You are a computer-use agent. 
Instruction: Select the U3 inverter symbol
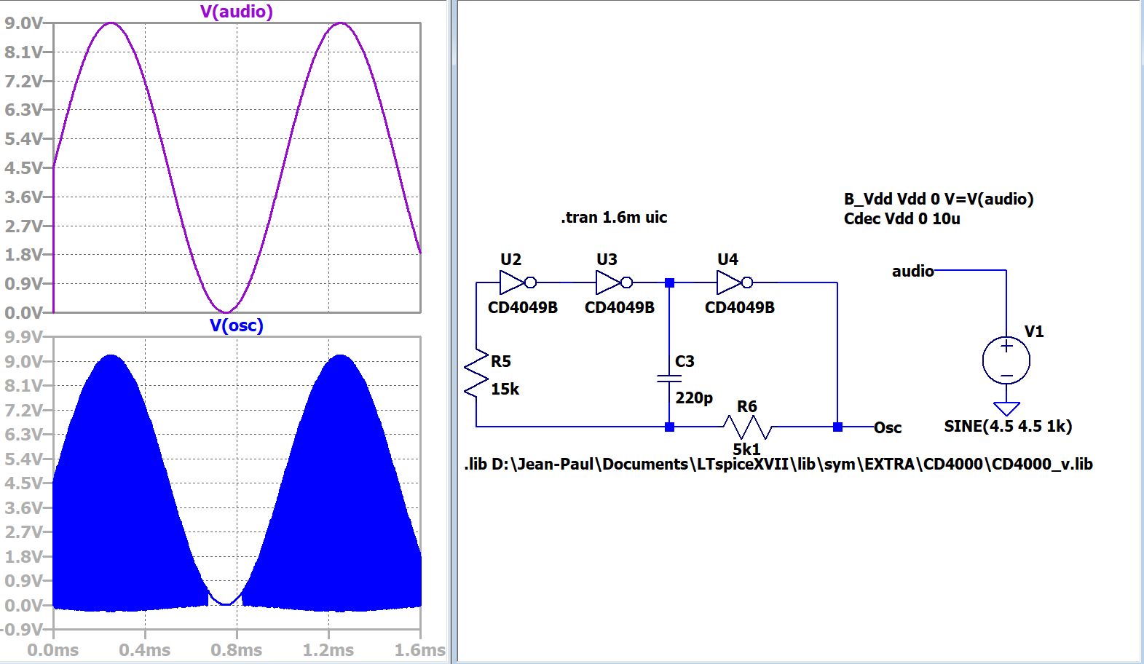pos(614,282)
